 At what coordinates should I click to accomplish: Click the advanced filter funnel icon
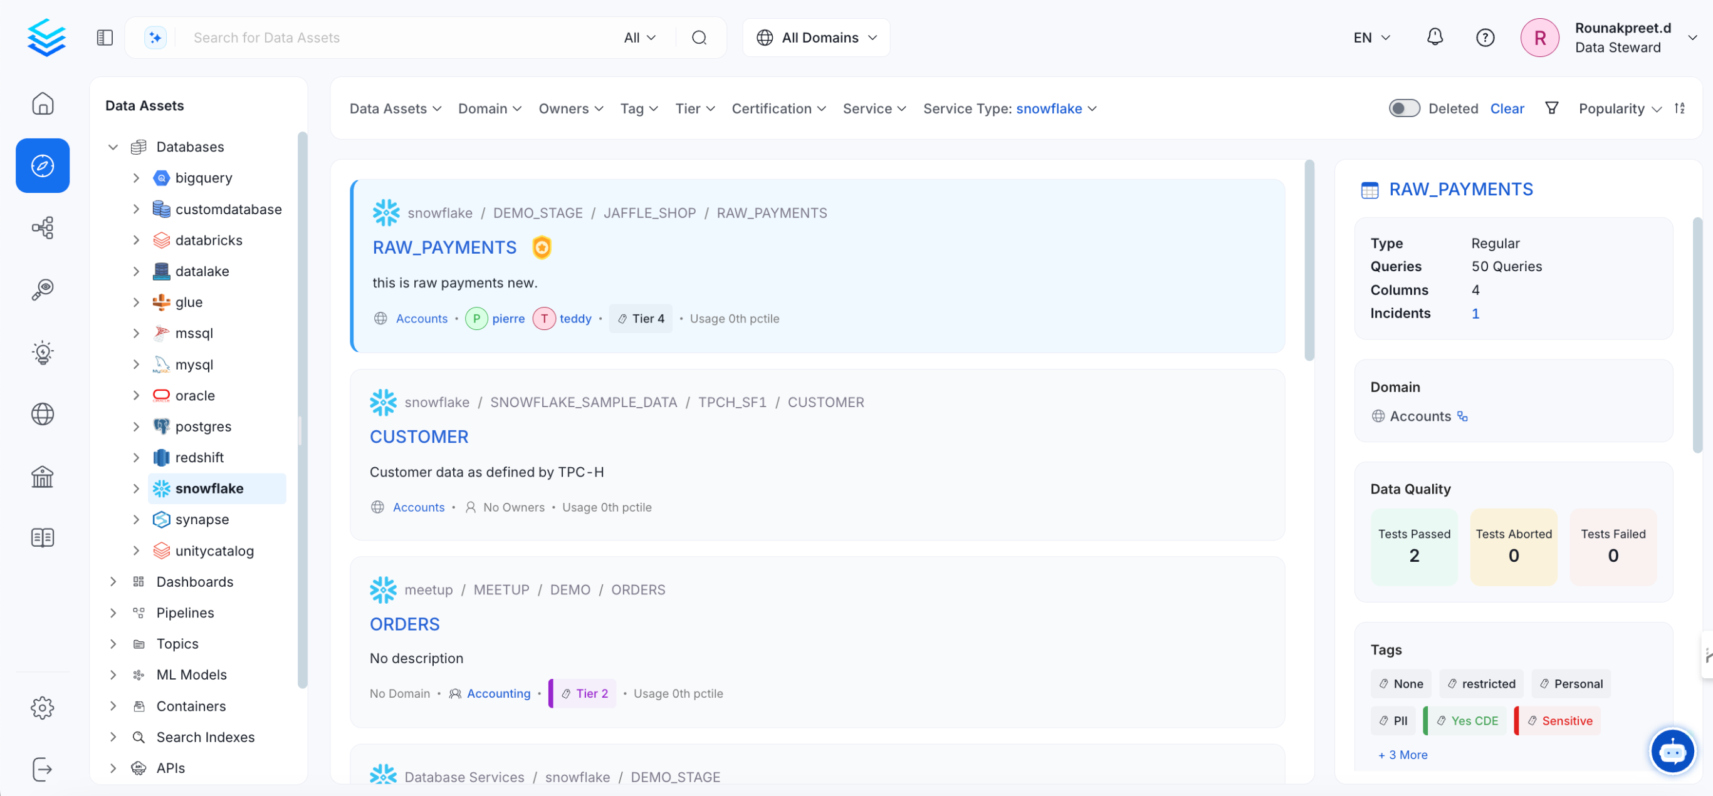pyautogui.click(x=1551, y=108)
